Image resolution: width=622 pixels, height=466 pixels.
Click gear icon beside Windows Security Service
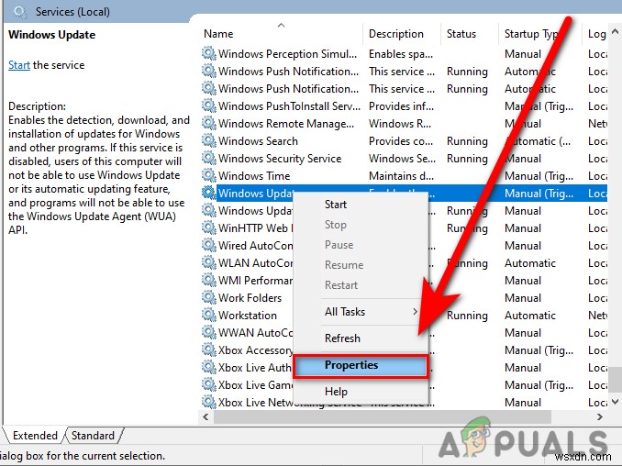pyautogui.click(x=208, y=158)
